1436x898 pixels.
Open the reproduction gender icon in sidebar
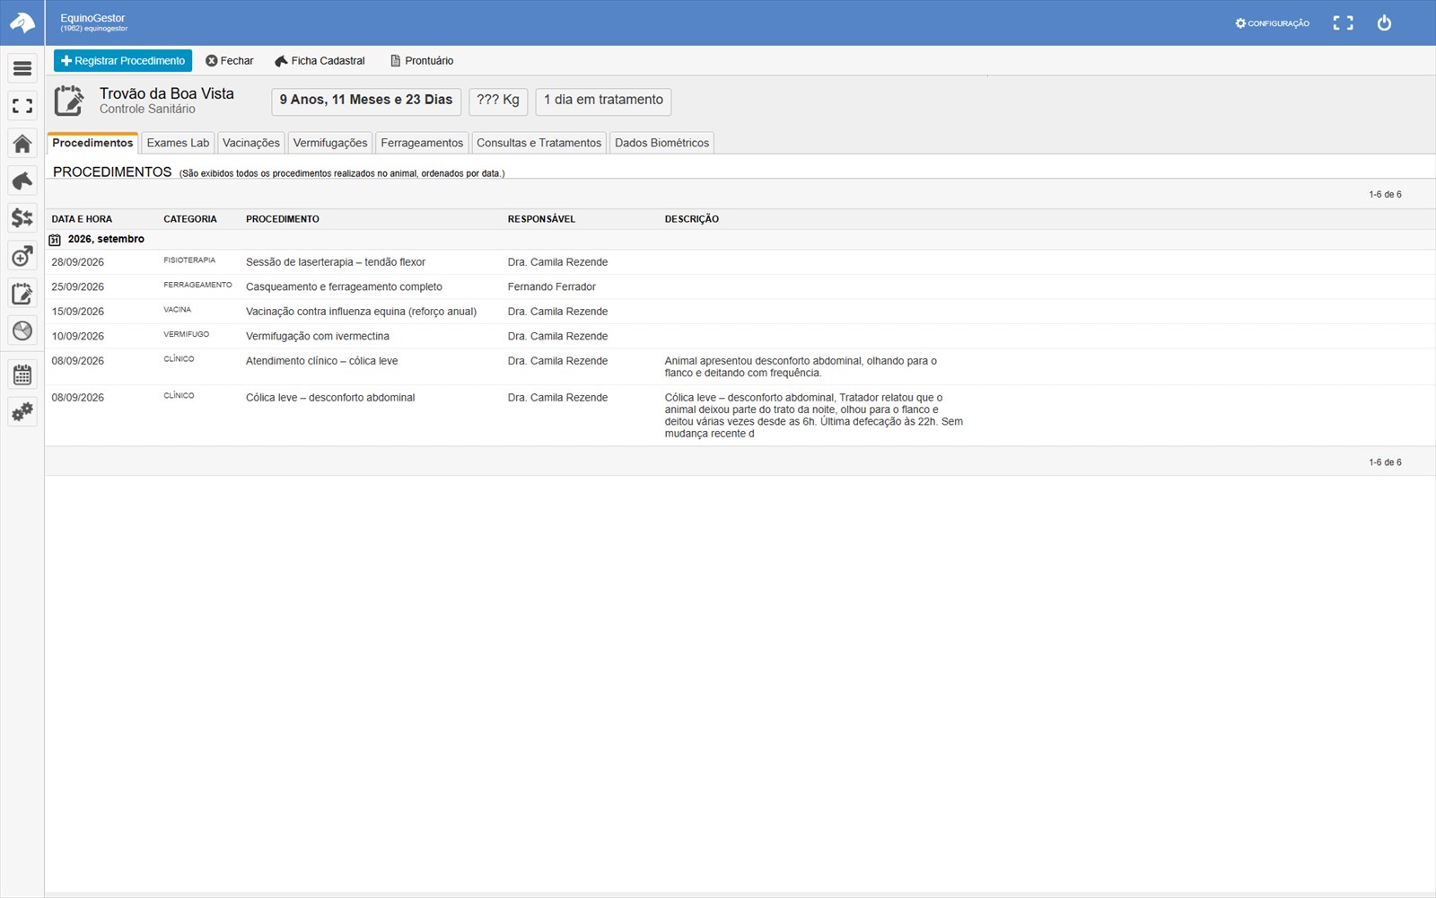point(22,256)
